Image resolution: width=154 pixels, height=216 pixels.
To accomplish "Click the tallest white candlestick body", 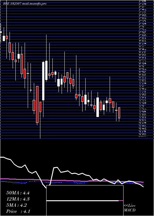I will tap(43, 81).
